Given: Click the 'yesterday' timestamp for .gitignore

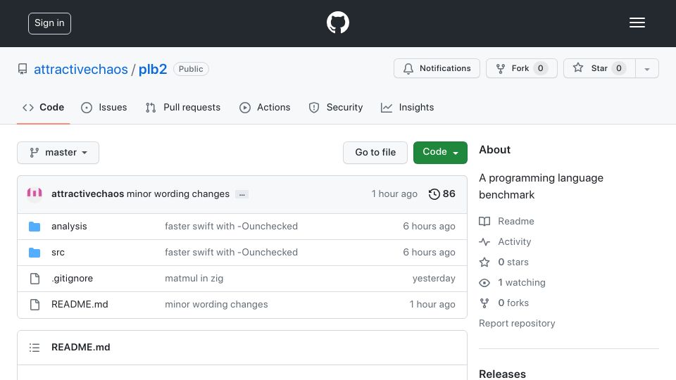Looking at the screenshot, I should click(x=434, y=279).
